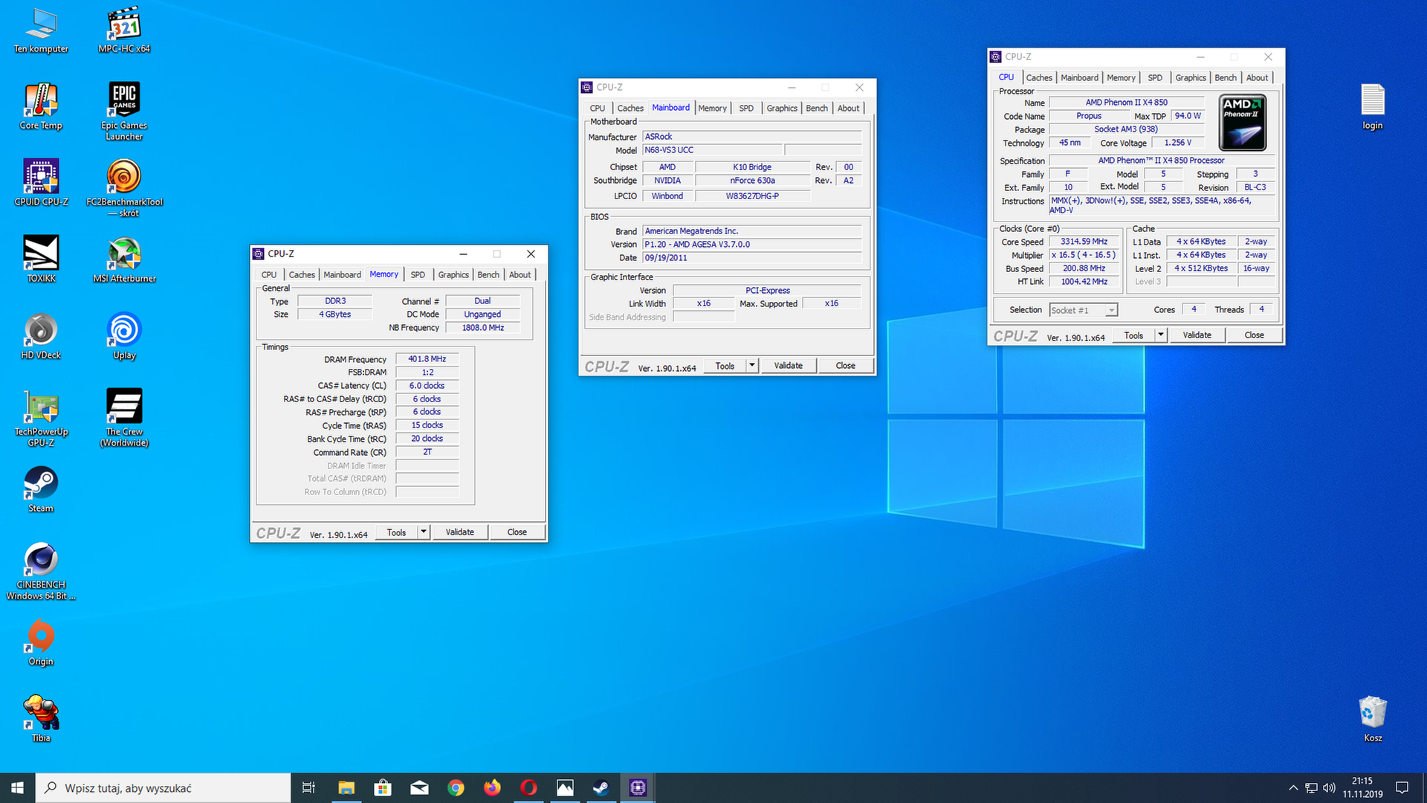The width and height of the screenshot is (1427, 803).
Task: Open Firefox from the taskbar
Action: click(x=492, y=787)
